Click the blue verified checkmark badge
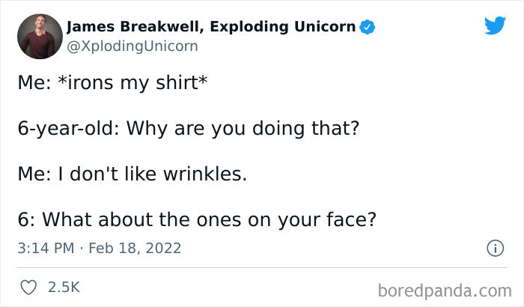The image size is (524, 307). click(x=367, y=27)
